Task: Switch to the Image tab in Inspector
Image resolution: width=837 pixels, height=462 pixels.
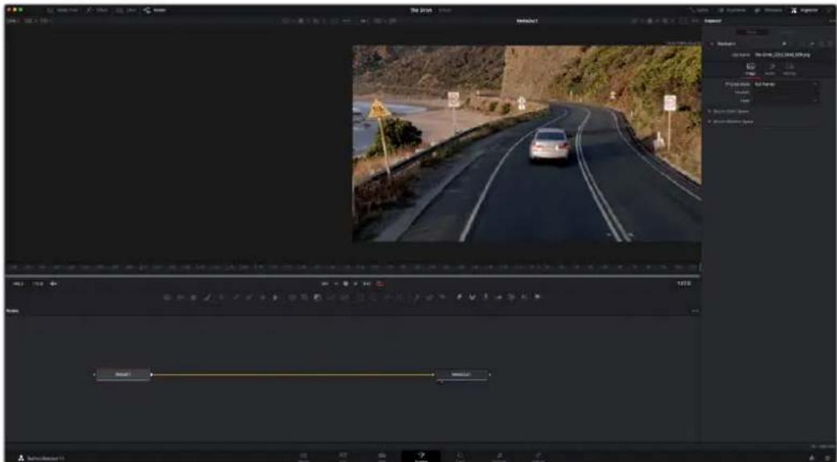Action: click(750, 69)
